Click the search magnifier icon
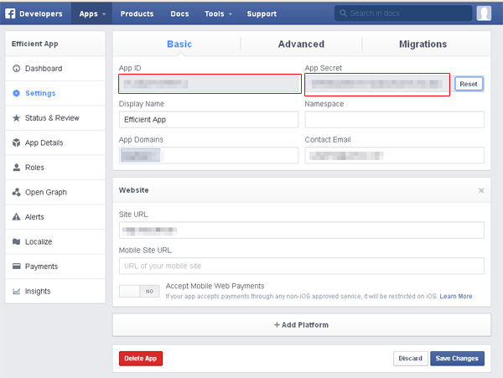This screenshot has height=378, width=503. [343, 13]
